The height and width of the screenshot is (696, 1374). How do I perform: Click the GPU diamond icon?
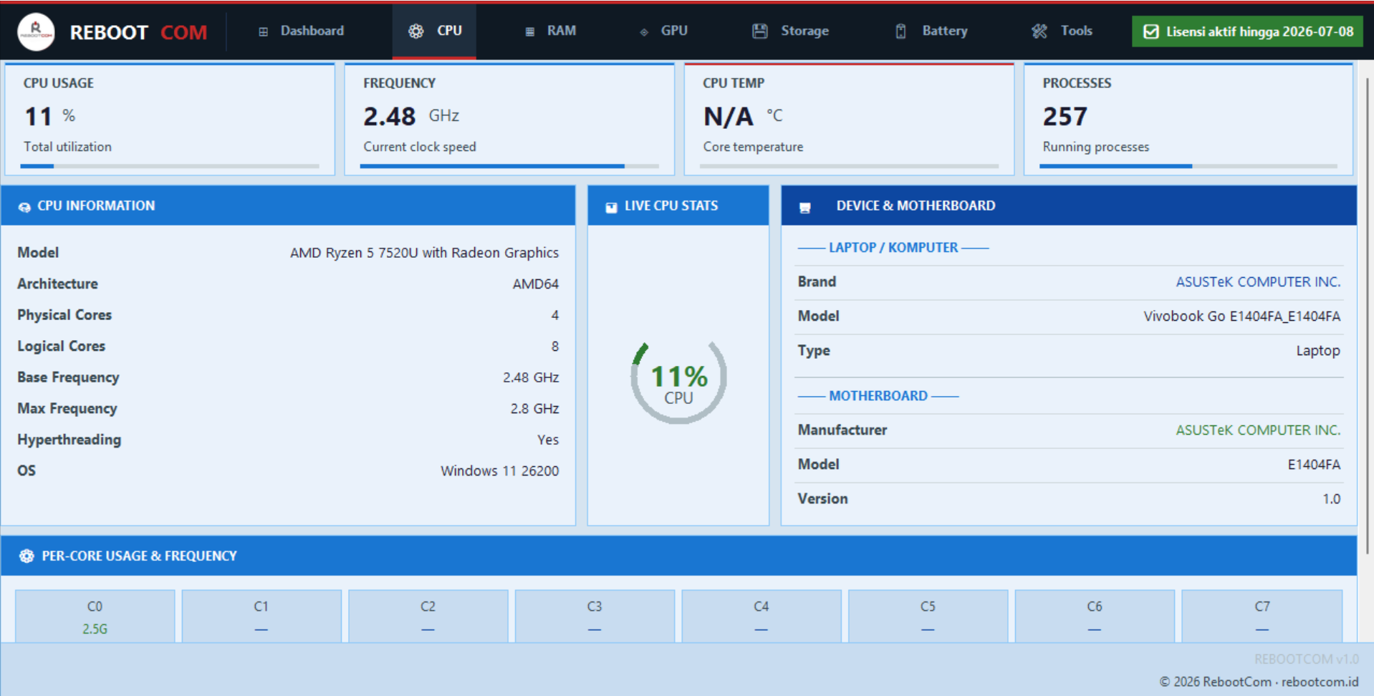[644, 32]
